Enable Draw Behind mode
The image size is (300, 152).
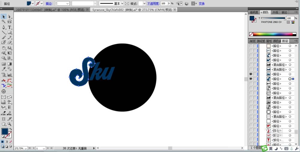7,147
